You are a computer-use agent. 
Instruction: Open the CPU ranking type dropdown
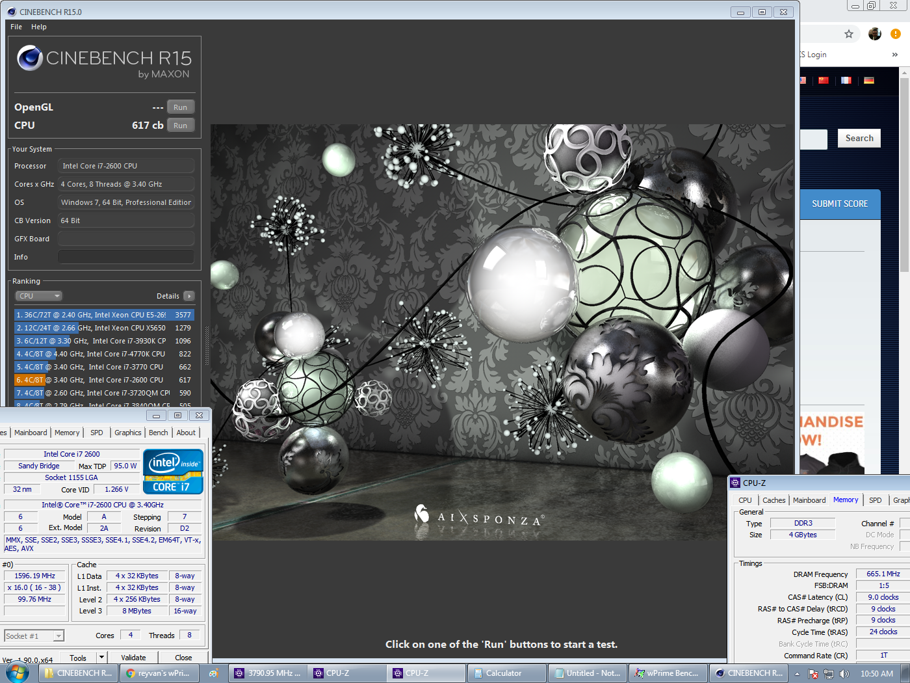coord(39,296)
